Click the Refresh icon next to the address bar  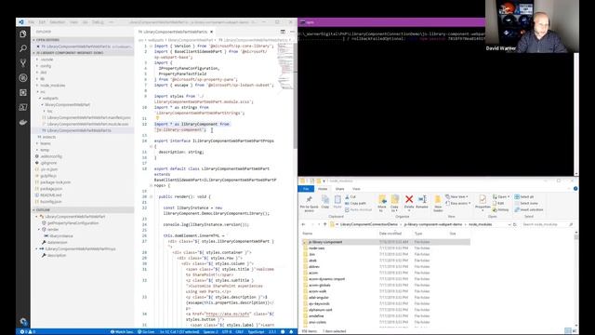pyautogui.click(x=515, y=224)
